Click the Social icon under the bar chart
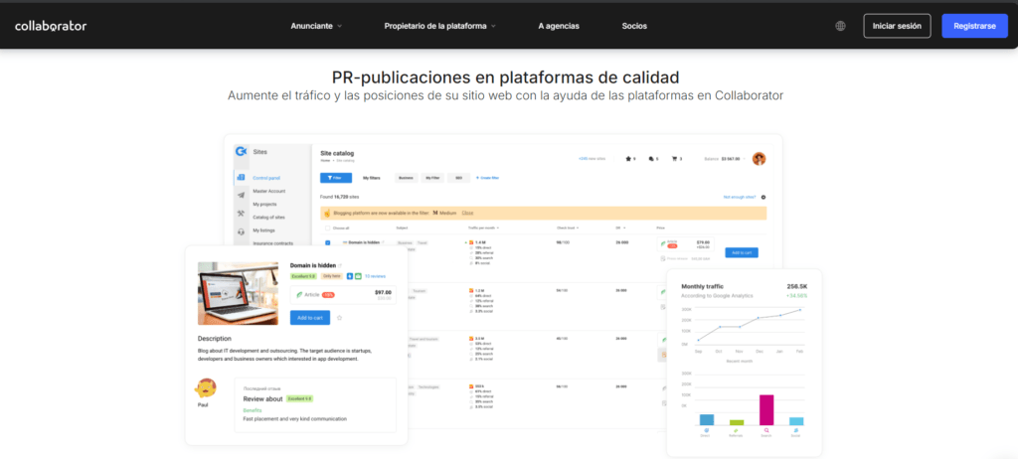 [796, 430]
